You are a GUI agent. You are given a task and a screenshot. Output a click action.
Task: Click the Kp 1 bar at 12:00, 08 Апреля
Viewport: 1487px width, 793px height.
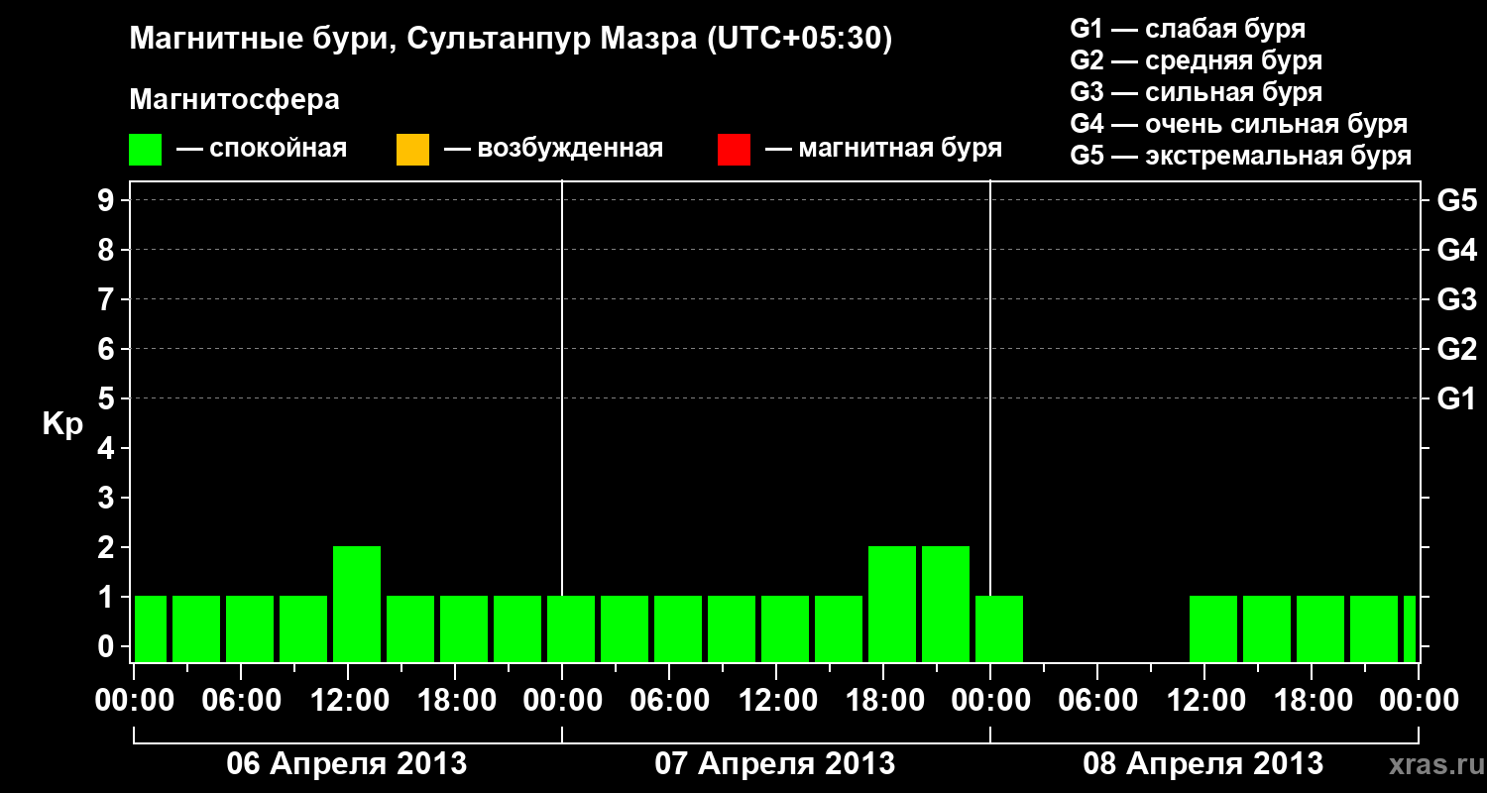point(1213,628)
